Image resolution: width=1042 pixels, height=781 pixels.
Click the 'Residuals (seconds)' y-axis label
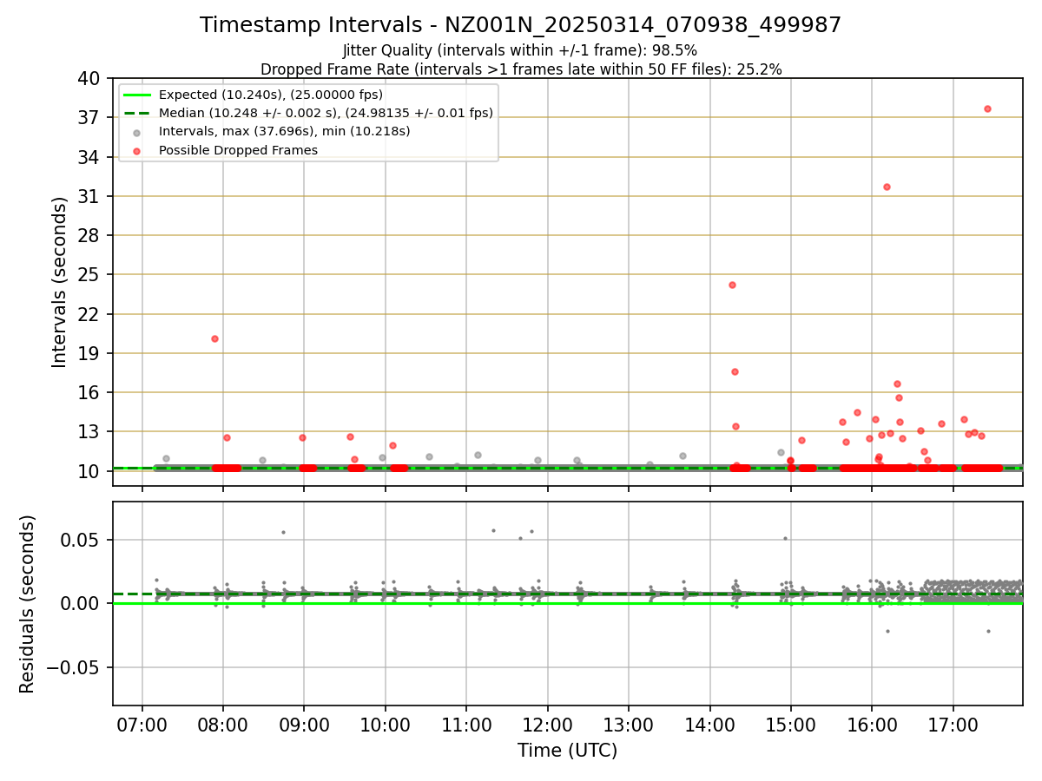28,604
